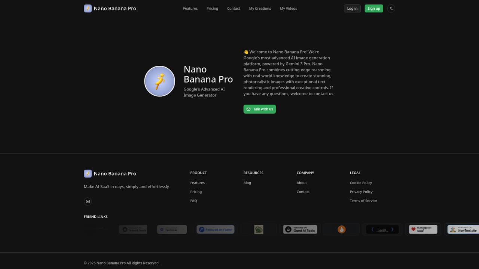The image size is (479, 269).
Task: Click the "Make AI SaaS in days" tagline
Action: pyautogui.click(x=126, y=186)
